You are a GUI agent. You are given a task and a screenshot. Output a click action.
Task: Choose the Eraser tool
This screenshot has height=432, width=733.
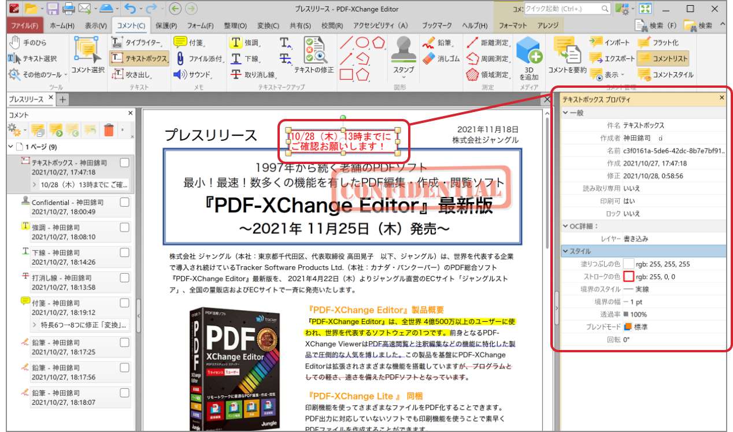(x=442, y=58)
